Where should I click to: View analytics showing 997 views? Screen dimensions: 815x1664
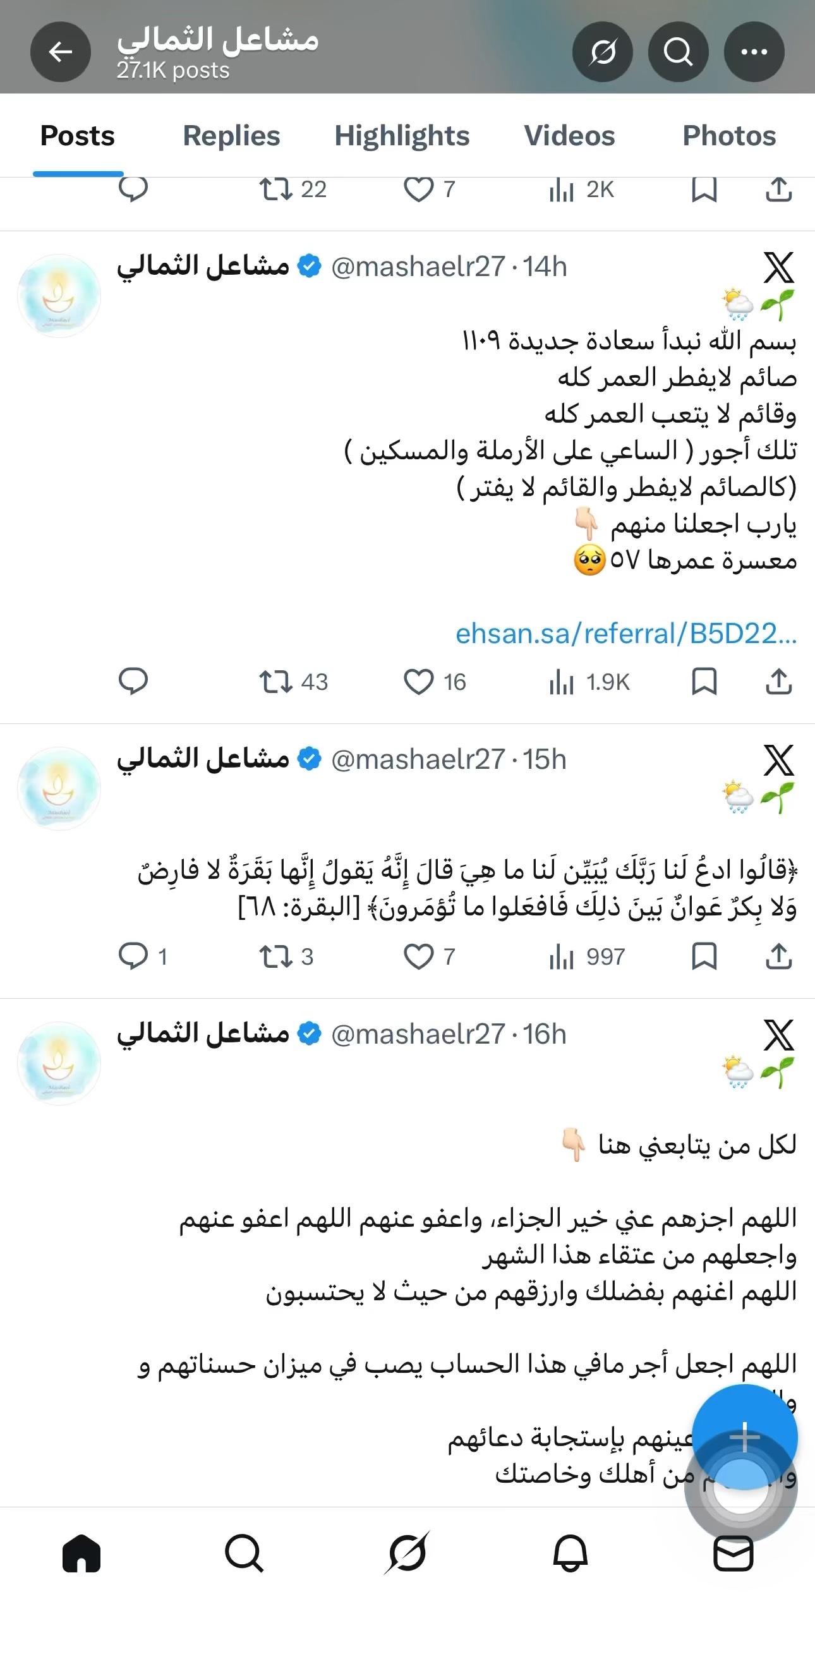(586, 956)
